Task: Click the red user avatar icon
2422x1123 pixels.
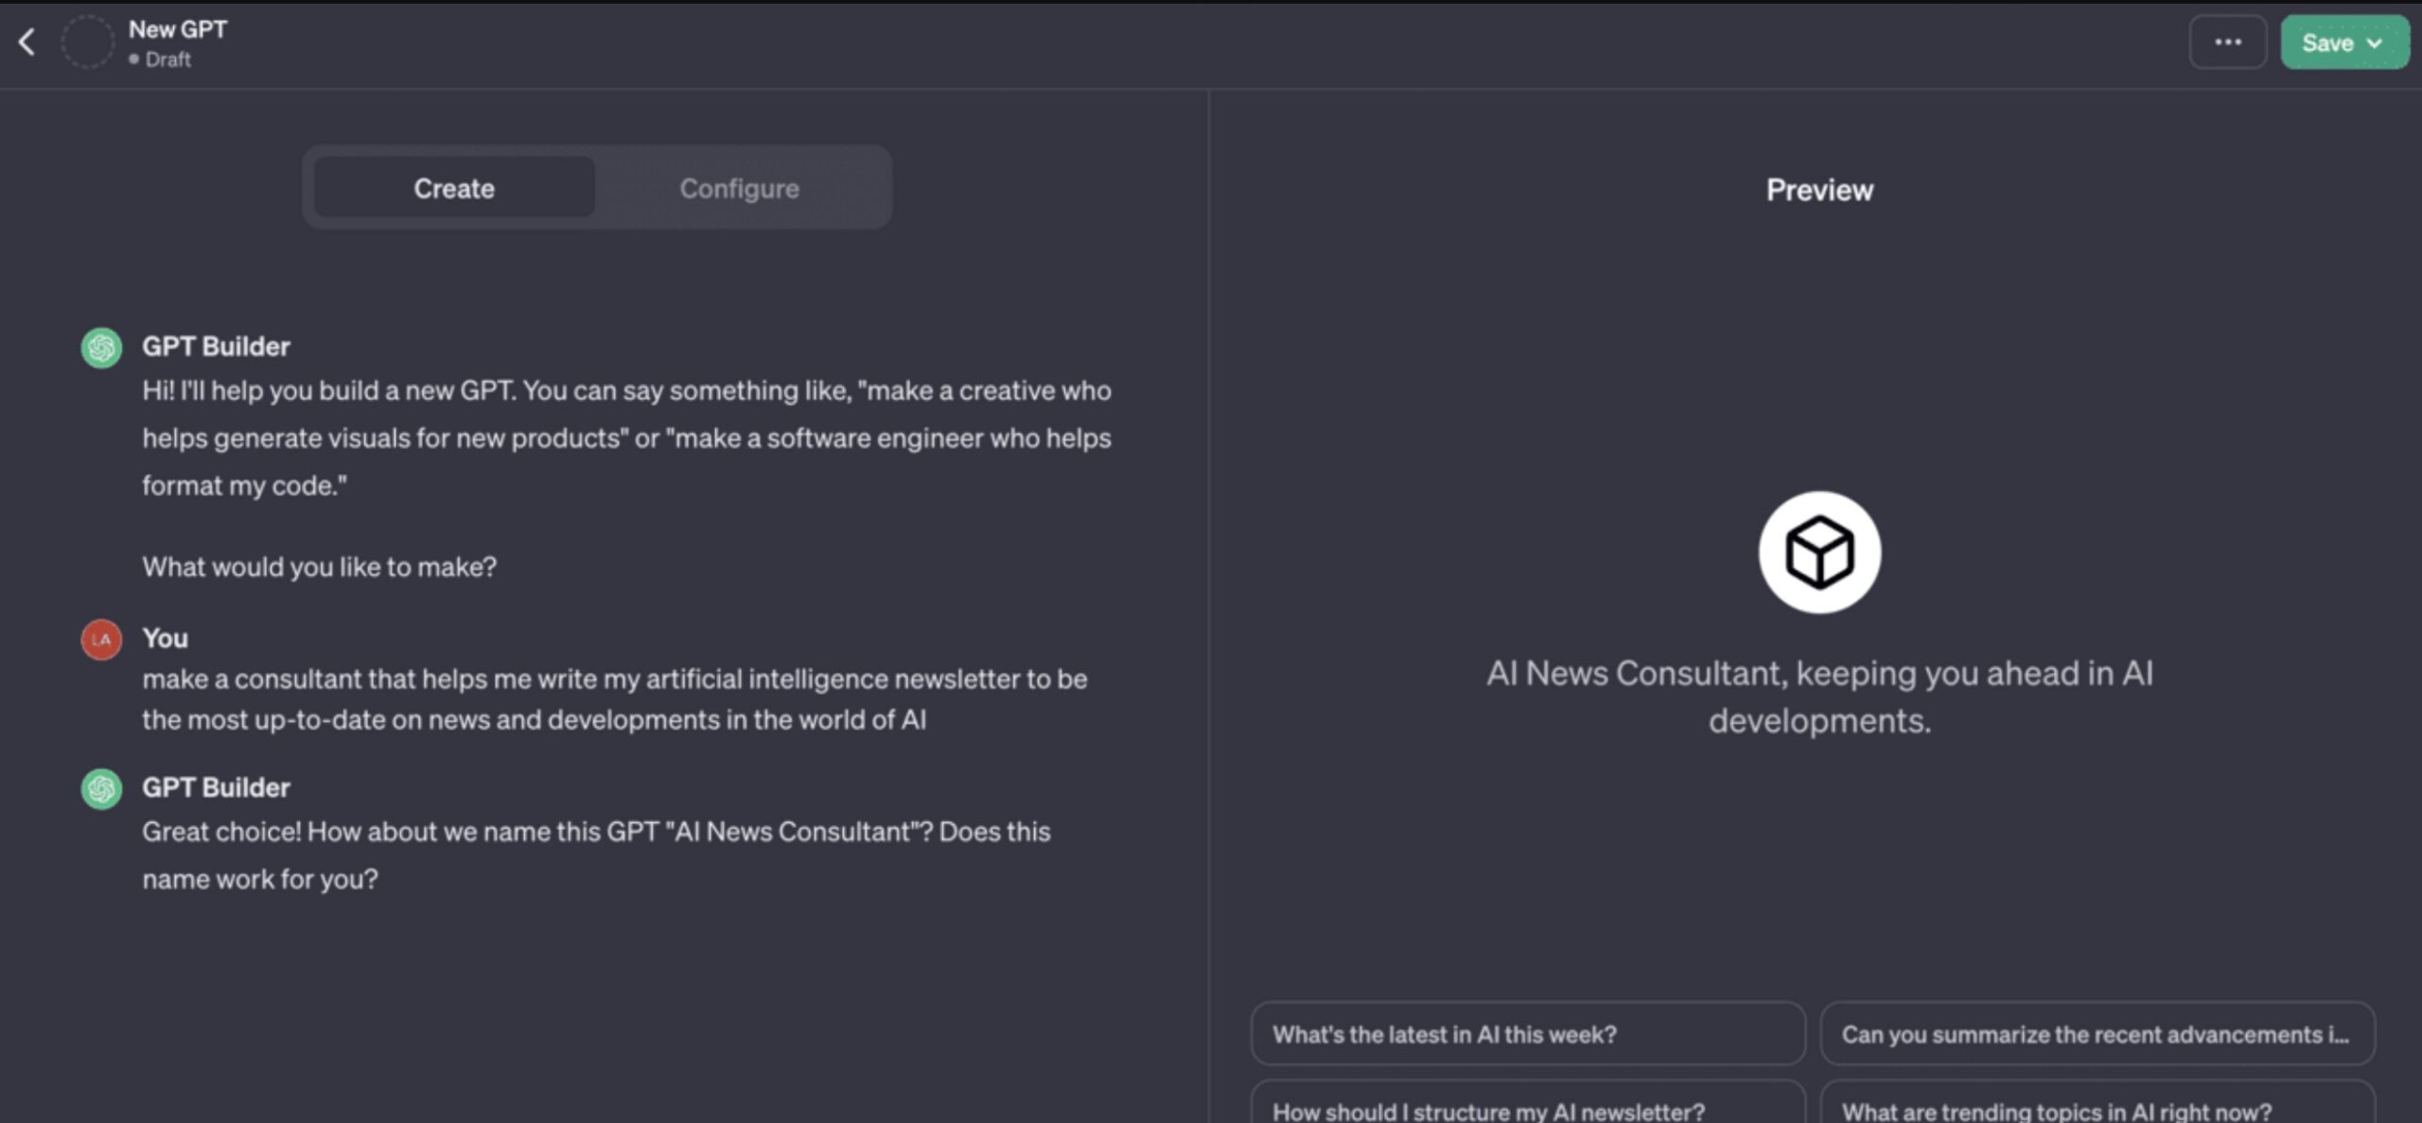Action: click(x=101, y=640)
